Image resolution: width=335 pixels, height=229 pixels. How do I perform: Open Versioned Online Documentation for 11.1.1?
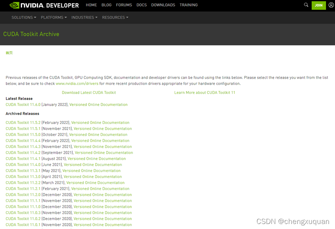tap(103, 201)
